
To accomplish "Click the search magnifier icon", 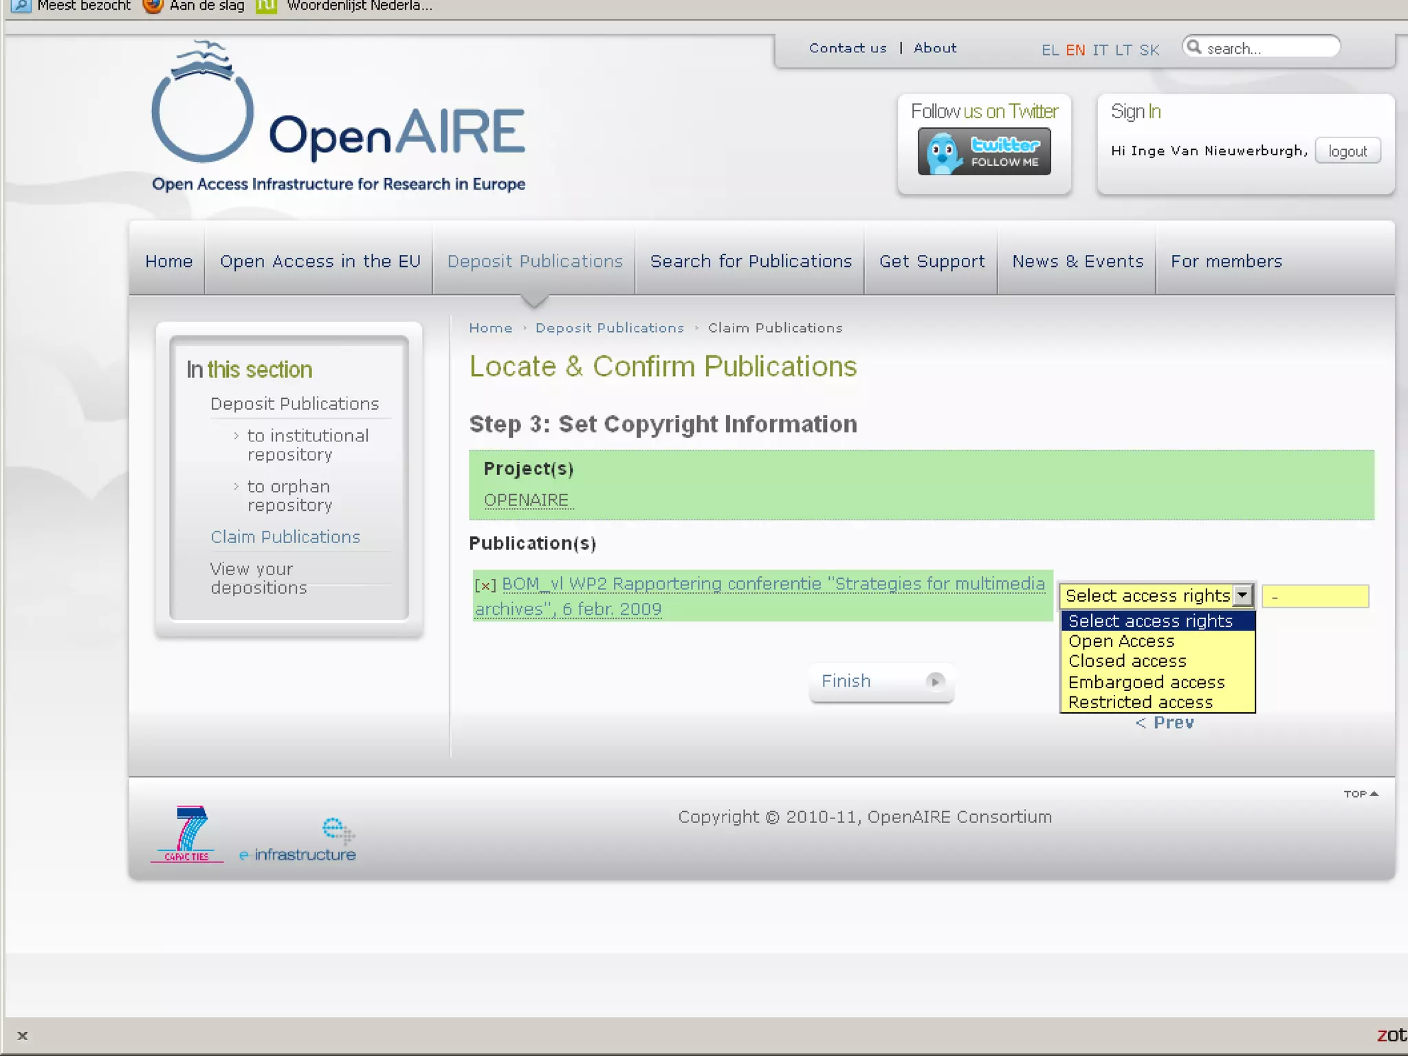I will click(x=1194, y=47).
